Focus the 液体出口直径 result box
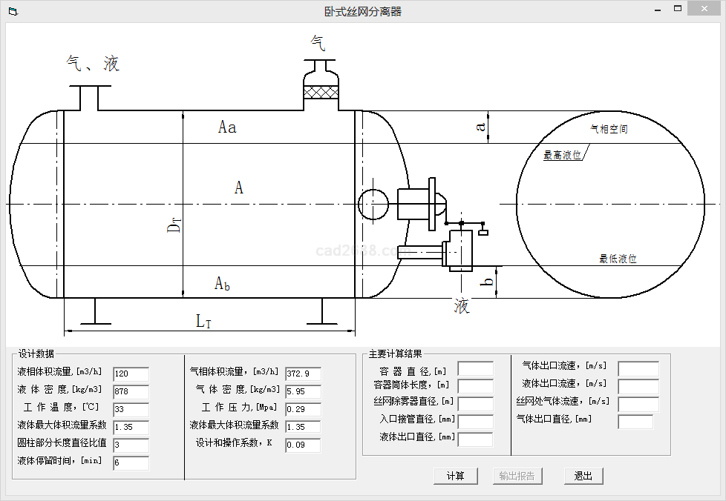The image size is (726, 501). click(x=475, y=439)
